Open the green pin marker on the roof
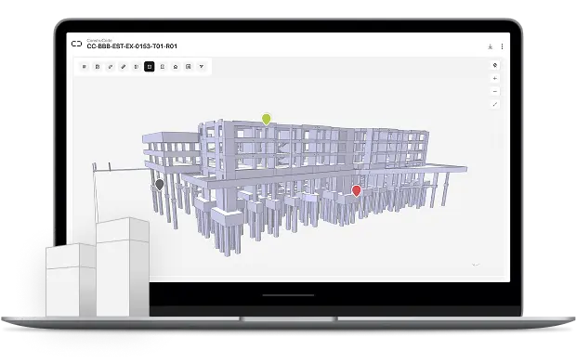 267,119
